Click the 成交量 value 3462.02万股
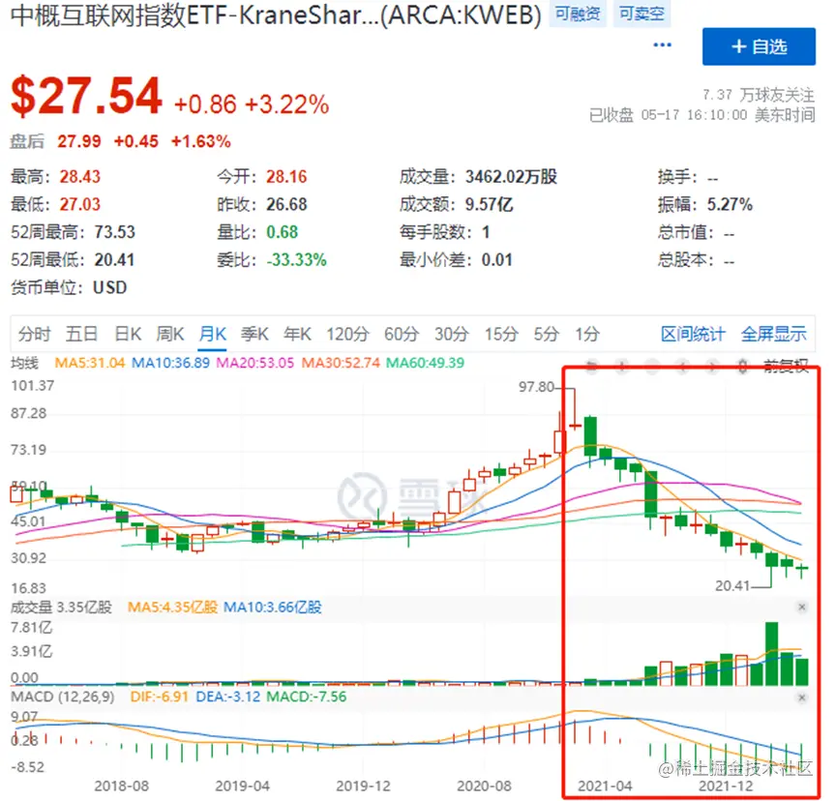 [511, 177]
